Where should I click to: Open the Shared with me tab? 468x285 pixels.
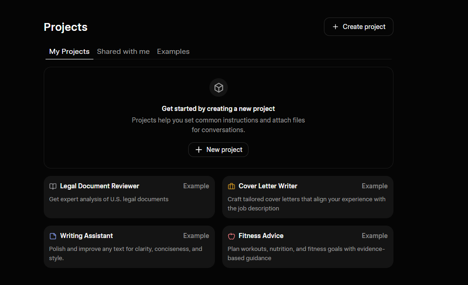coord(123,52)
